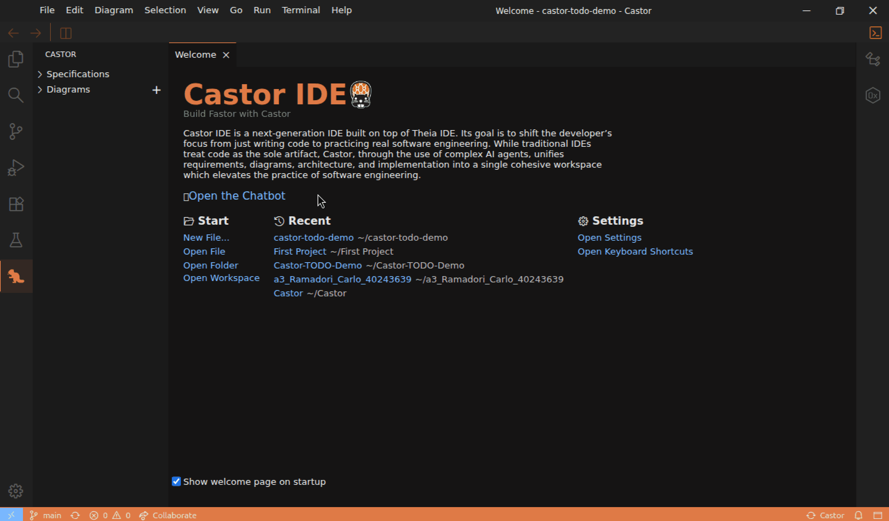Open the Source Control view

coord(16,131)
